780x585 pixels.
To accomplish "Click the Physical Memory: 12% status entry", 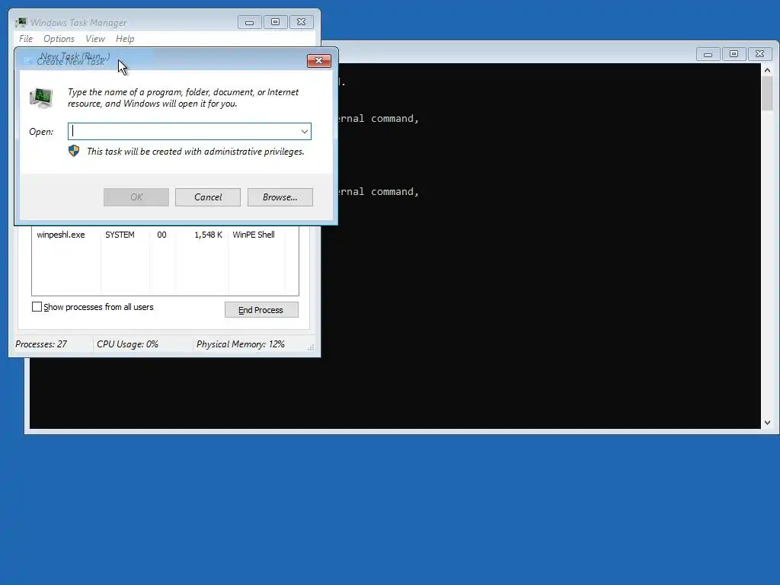I will click(x=241, y=344).
